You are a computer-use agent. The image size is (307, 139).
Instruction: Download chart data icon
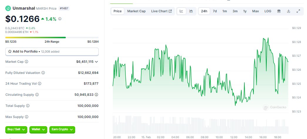[288, 11]
